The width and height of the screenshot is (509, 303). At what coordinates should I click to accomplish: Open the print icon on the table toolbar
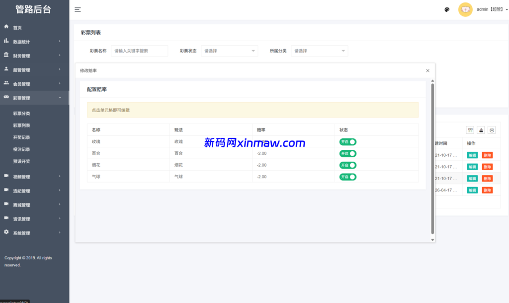point(492,130)
